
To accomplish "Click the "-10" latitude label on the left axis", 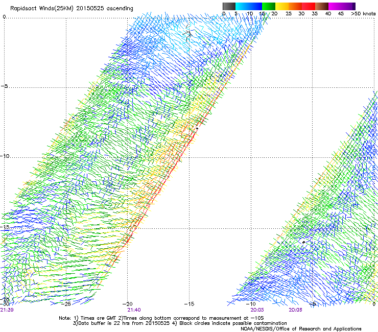I will (5, 156).
